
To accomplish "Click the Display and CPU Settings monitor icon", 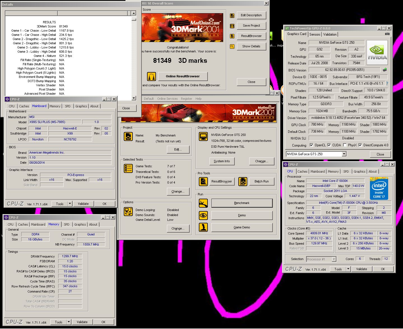I will click(203, 136).
